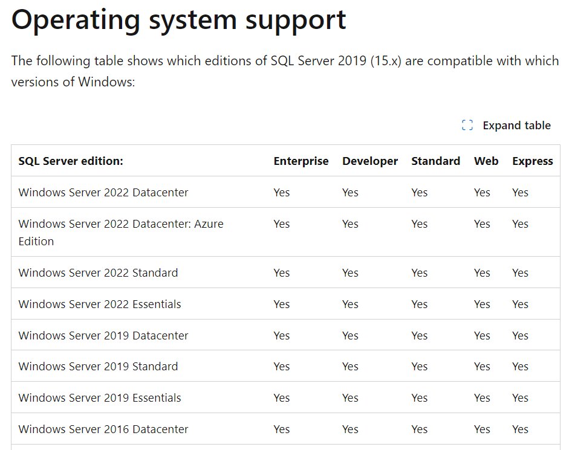Click Standard Yes for Windows Server 2016 Datacenter

click(420, 429)
